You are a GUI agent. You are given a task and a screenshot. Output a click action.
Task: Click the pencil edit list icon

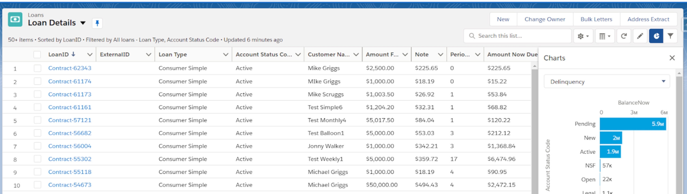[640, 36]
